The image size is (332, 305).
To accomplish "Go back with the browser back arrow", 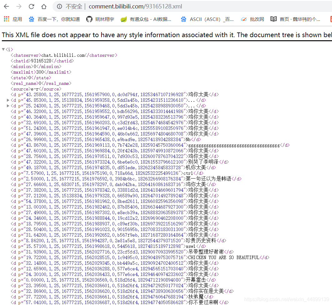I will point(7,7).
